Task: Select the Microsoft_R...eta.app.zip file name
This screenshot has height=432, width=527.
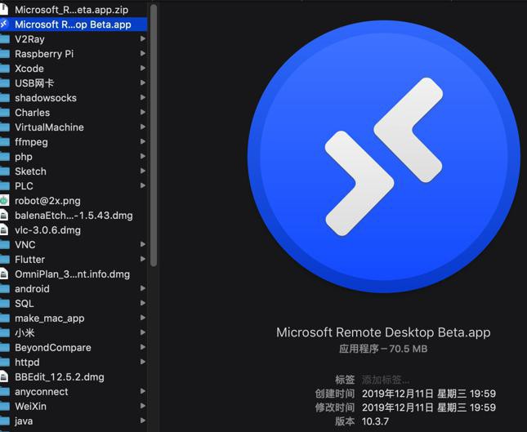Action: pyautogui.click(x=72, y=10)
